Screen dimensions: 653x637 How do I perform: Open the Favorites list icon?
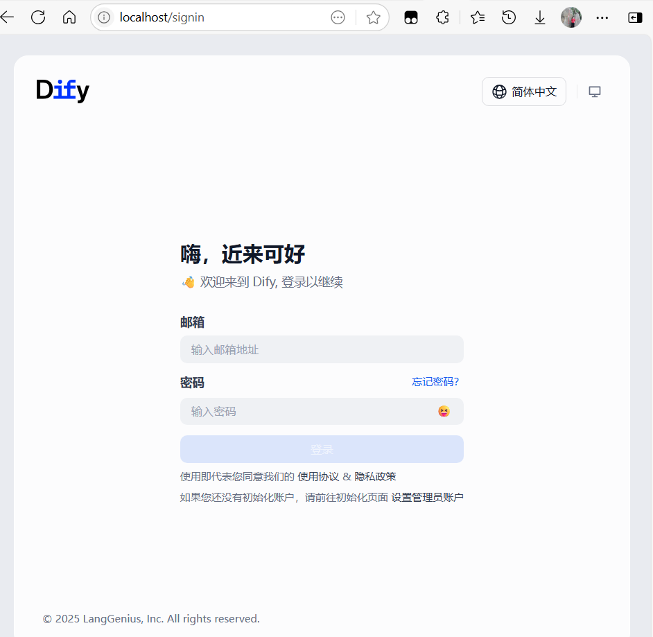(477, 17)
